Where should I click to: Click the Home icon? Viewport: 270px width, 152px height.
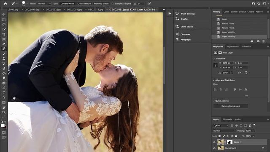5,4
